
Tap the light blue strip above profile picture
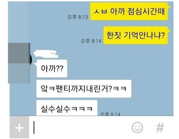[18, 22]
